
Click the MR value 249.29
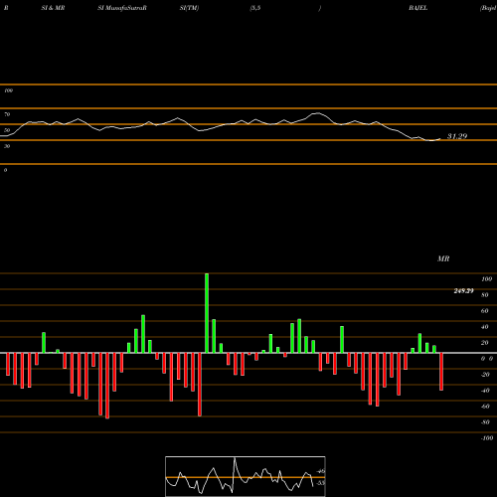click(x=463, y=291)
